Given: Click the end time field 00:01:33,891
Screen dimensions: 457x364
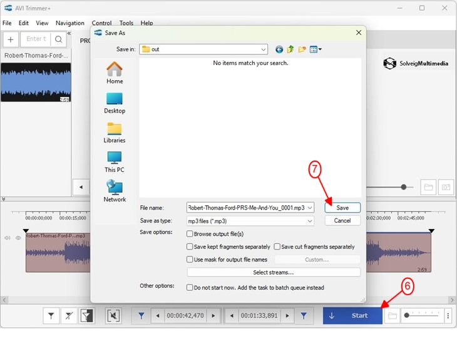Looking at the screenshot, I should click(259, 316).
